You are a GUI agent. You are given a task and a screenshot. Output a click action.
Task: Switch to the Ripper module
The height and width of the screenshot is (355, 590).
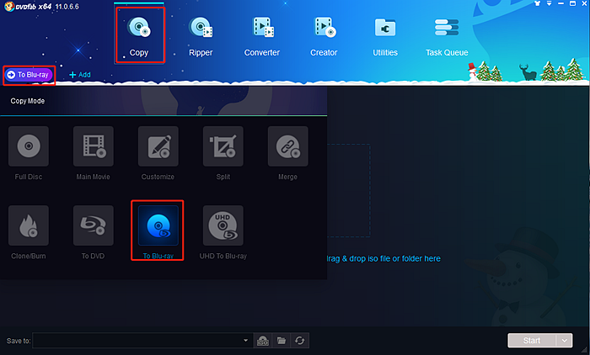click(x=201, y=35)
